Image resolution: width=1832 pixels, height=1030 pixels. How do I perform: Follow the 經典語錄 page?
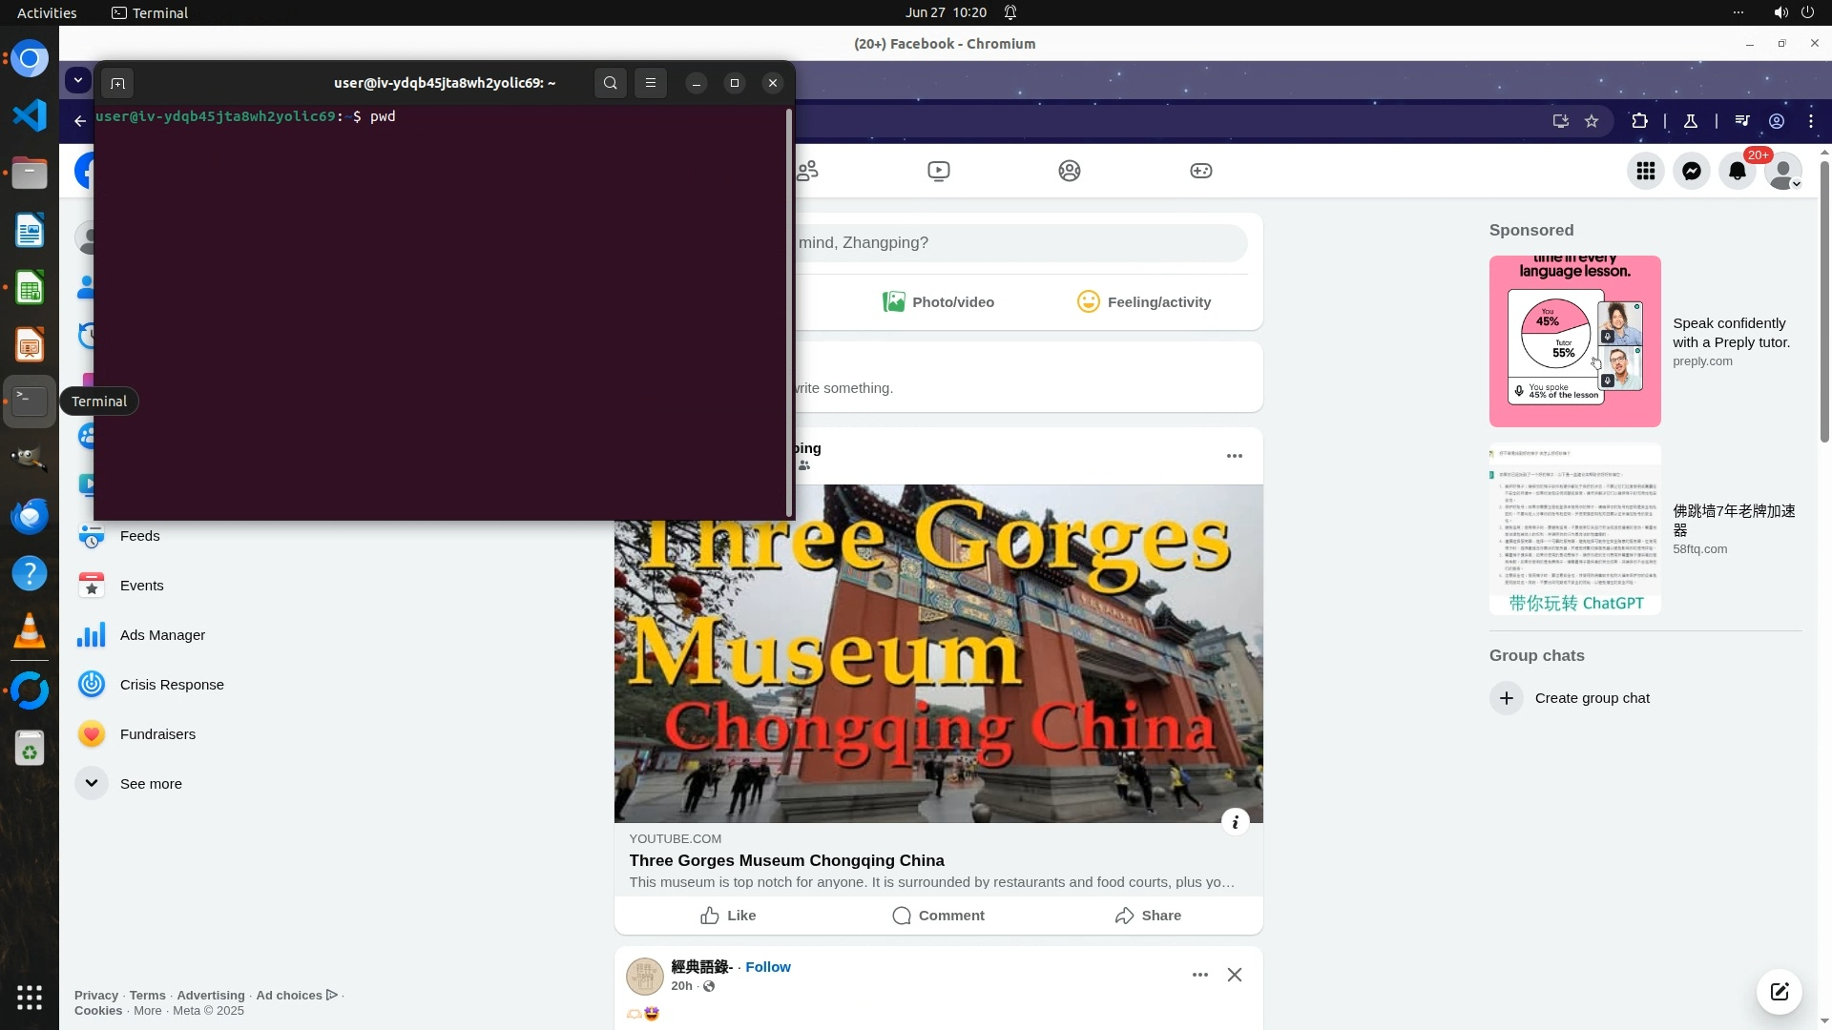[767, 967]
